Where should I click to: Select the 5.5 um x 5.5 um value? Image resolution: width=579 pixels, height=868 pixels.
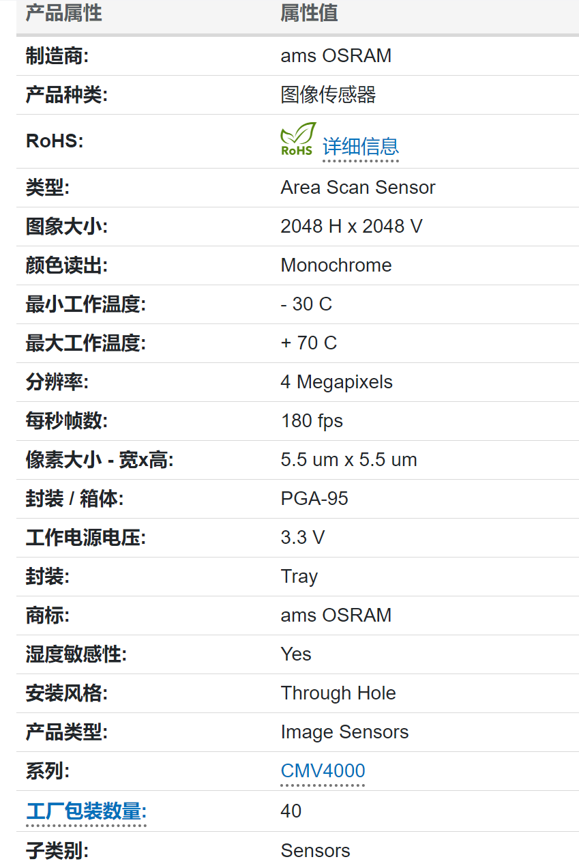click(348, 460)
